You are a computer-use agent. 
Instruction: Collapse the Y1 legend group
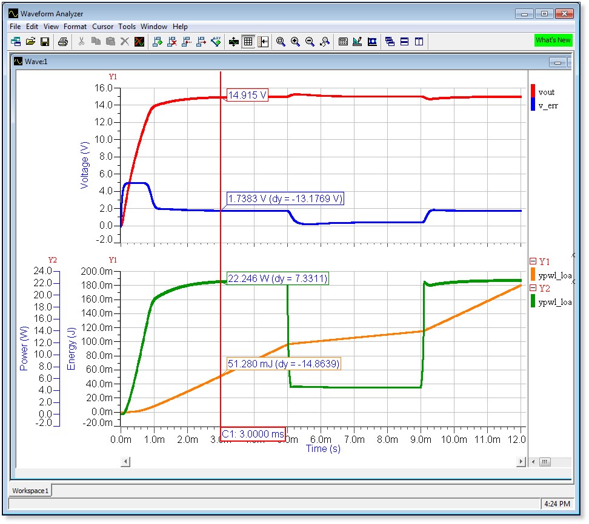click(533, 261)
